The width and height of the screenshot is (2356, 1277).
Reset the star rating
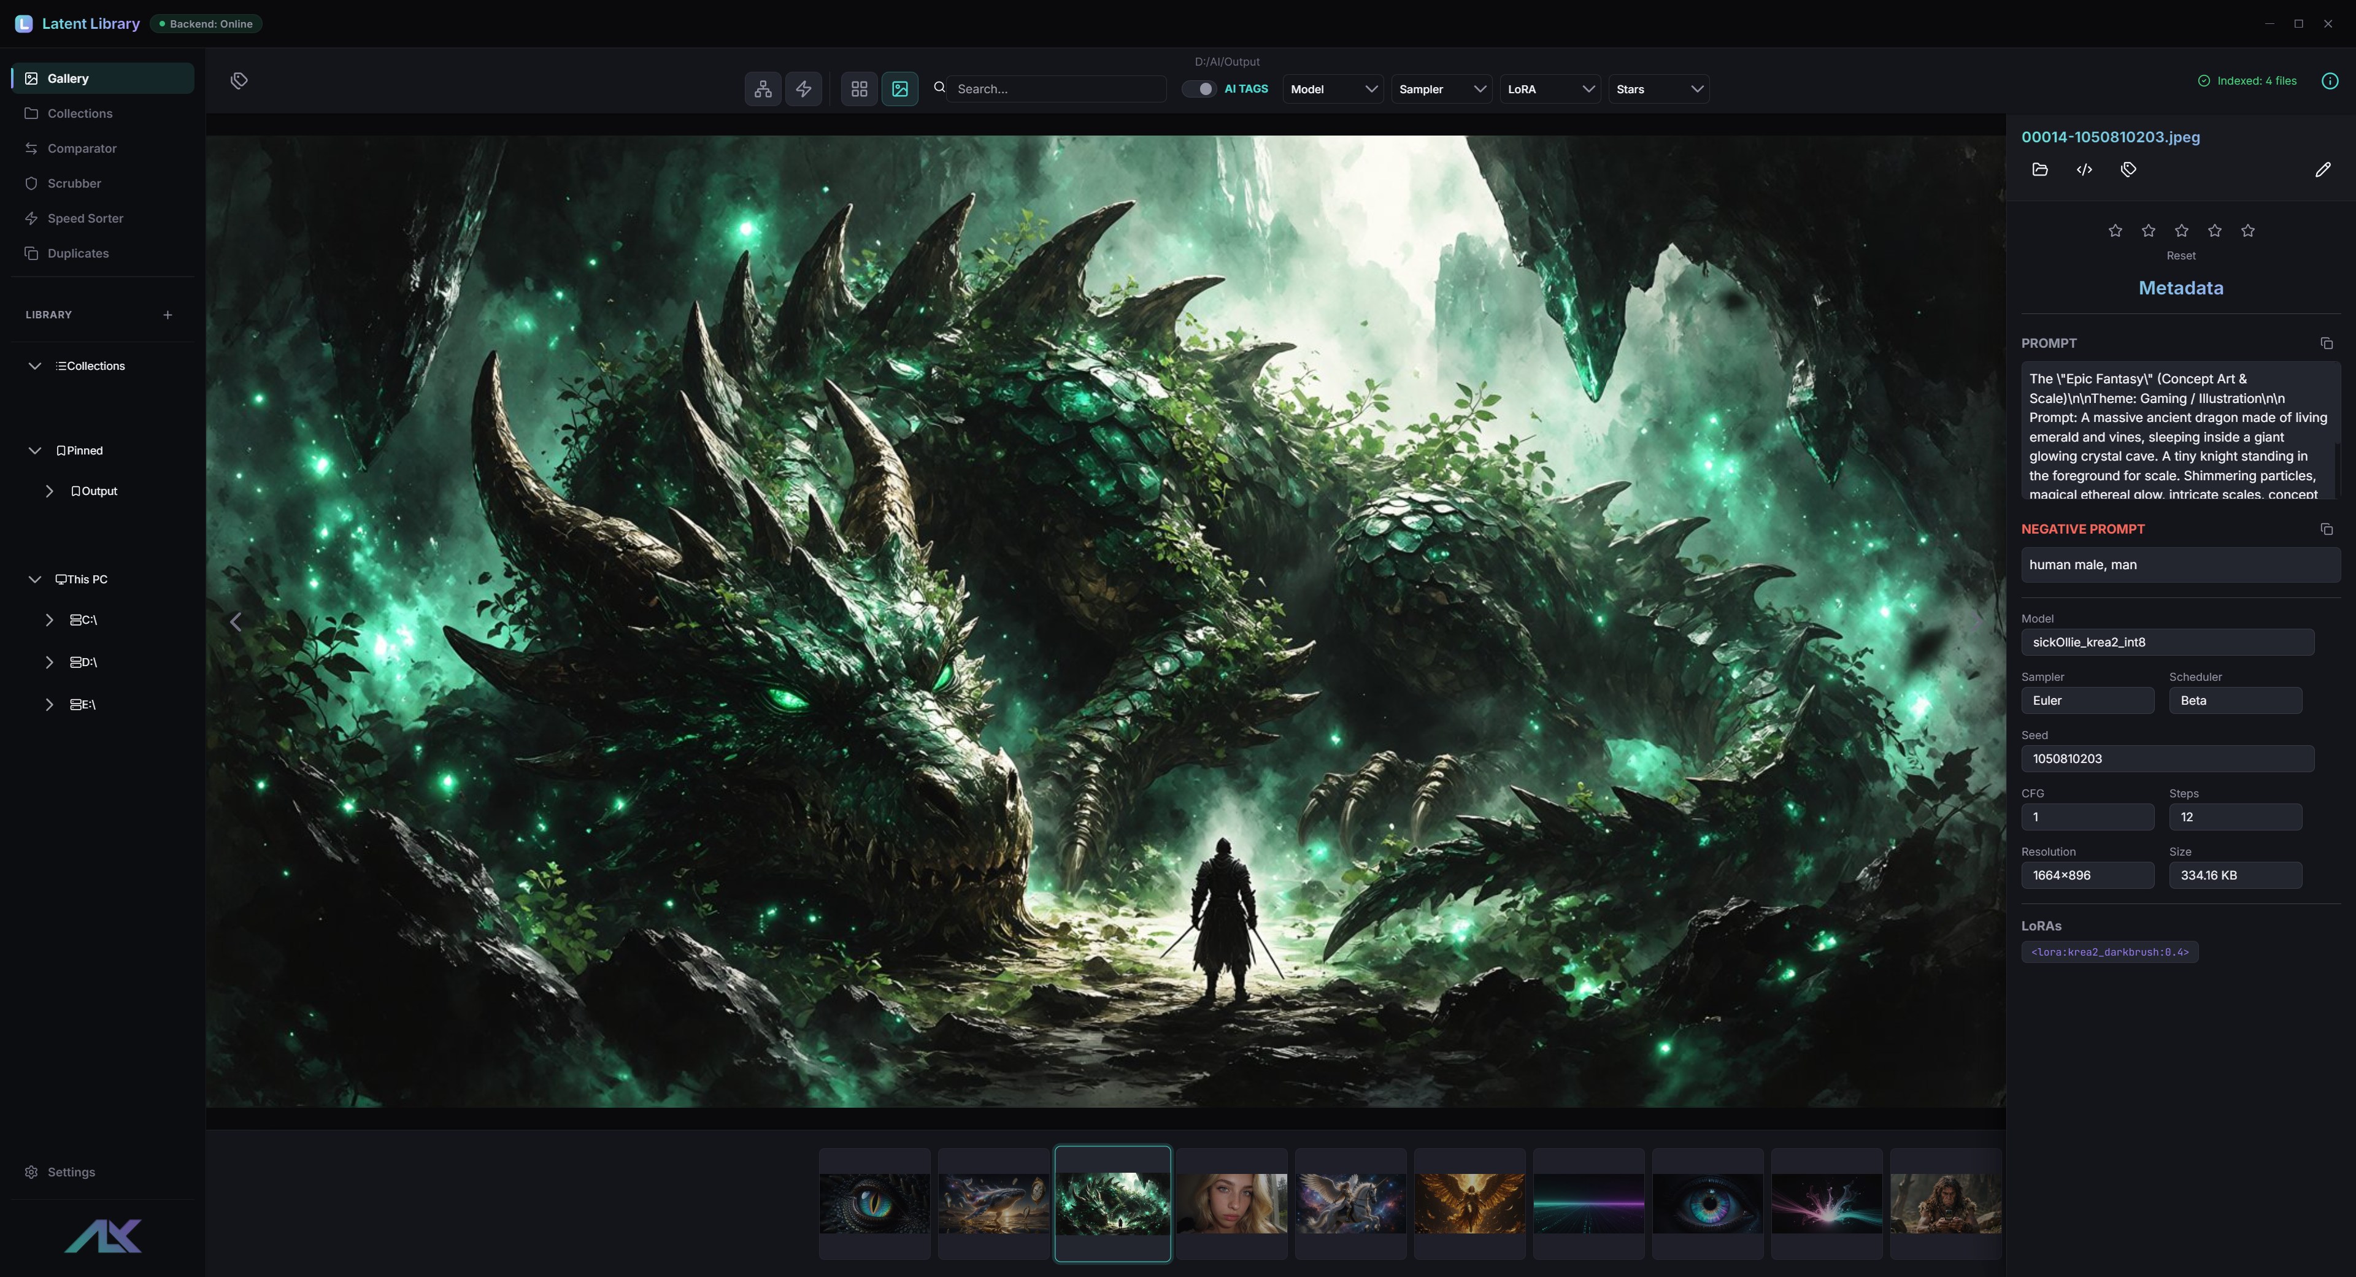(2181, 256)
